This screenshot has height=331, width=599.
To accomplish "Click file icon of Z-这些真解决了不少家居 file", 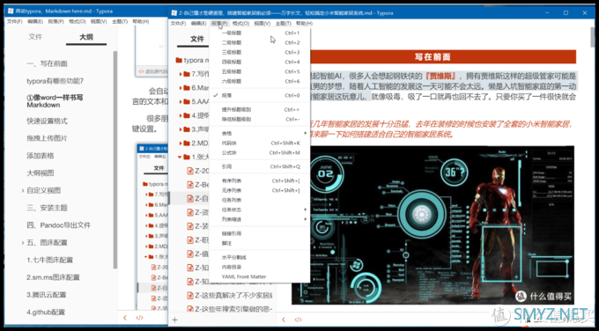I will point(190,295).
